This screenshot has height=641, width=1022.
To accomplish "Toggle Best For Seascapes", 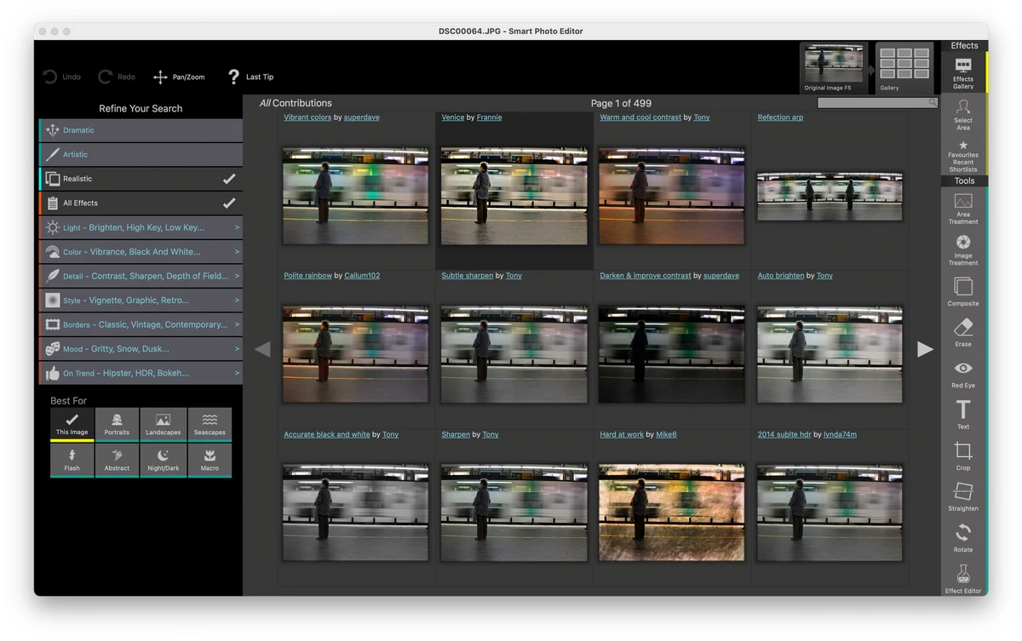I will [210, 425].
